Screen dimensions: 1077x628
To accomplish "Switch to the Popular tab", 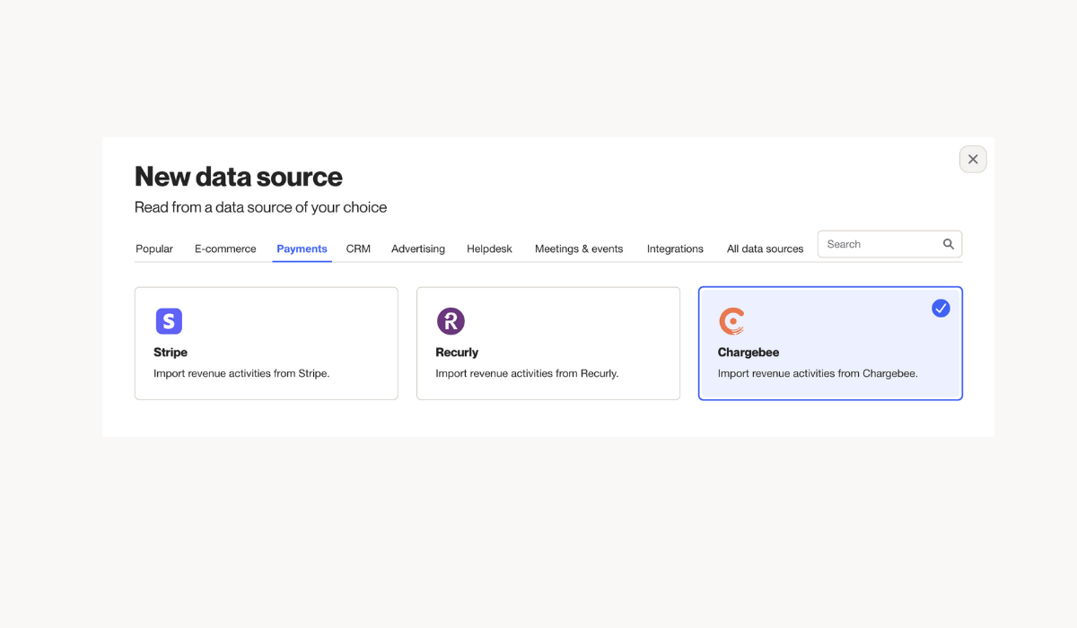I will (154, 249).
